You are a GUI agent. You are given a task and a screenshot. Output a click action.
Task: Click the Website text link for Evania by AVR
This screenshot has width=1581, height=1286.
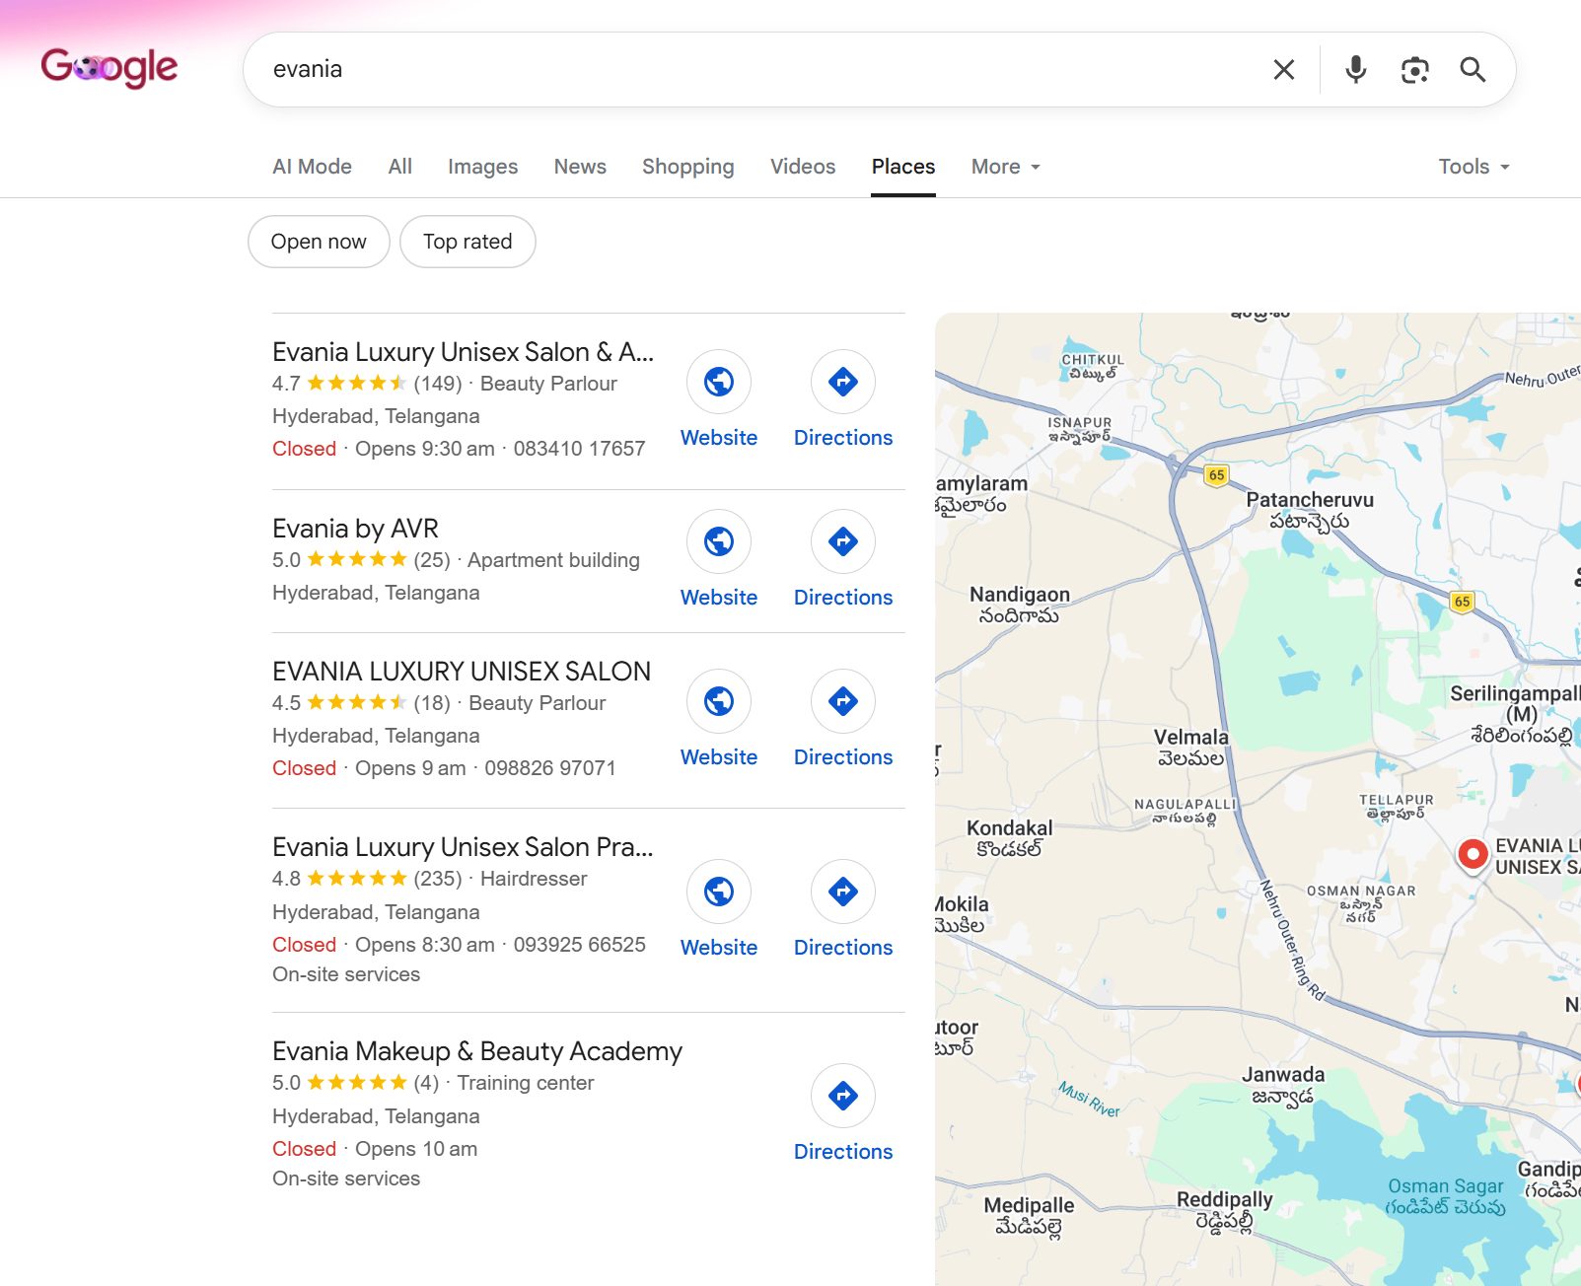pos(719,598)
